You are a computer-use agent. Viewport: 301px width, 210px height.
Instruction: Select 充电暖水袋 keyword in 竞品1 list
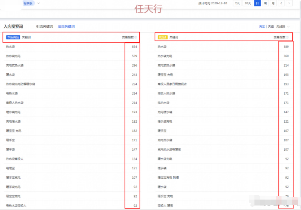click(165, 112)
